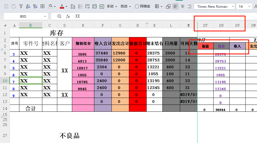Click the freeze panes icon
The image size is (257, 143).
157,7
